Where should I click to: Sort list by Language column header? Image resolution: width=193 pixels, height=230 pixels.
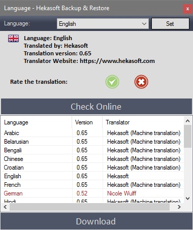point(37,122)
